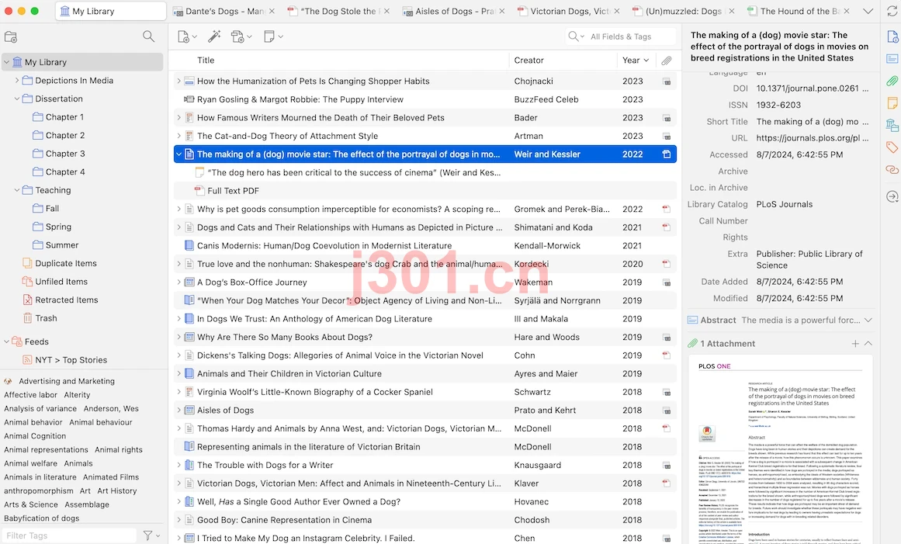Open search mode dropdown beside All Fields & Tags
901x544 pixels.
coord(577,36)
